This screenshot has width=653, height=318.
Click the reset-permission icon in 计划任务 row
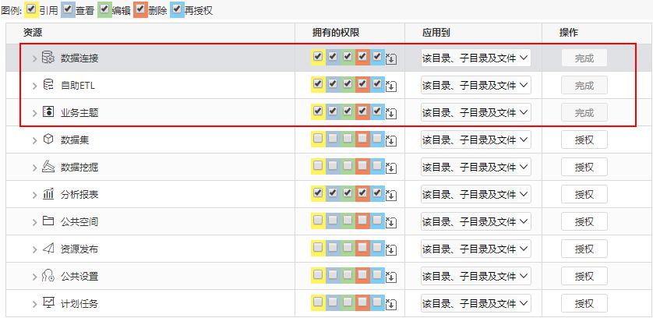coord(391,304)
